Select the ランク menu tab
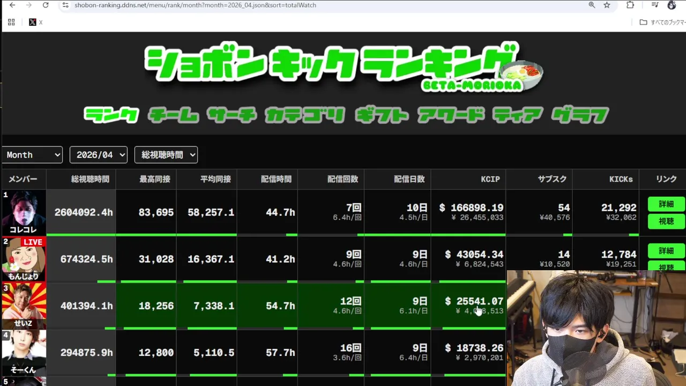 coord(111,115)
